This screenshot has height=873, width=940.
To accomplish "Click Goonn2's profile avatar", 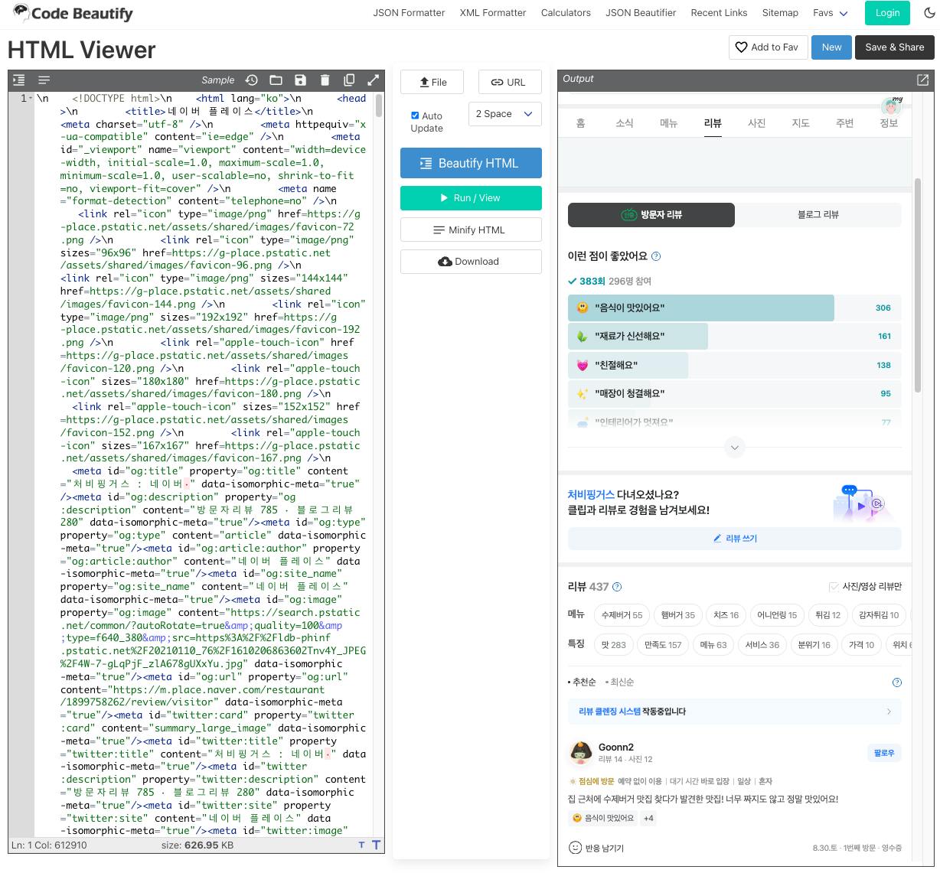I will pyautogui.click(x=582, y=753).
